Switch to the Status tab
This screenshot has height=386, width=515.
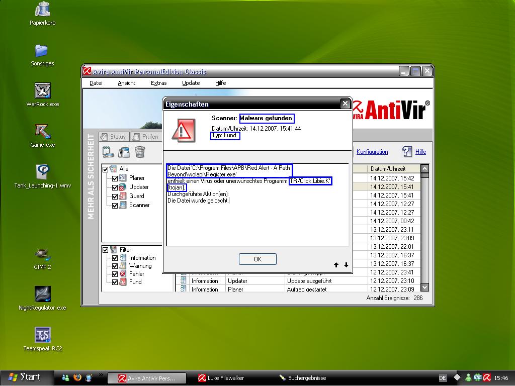coord(113,136)
